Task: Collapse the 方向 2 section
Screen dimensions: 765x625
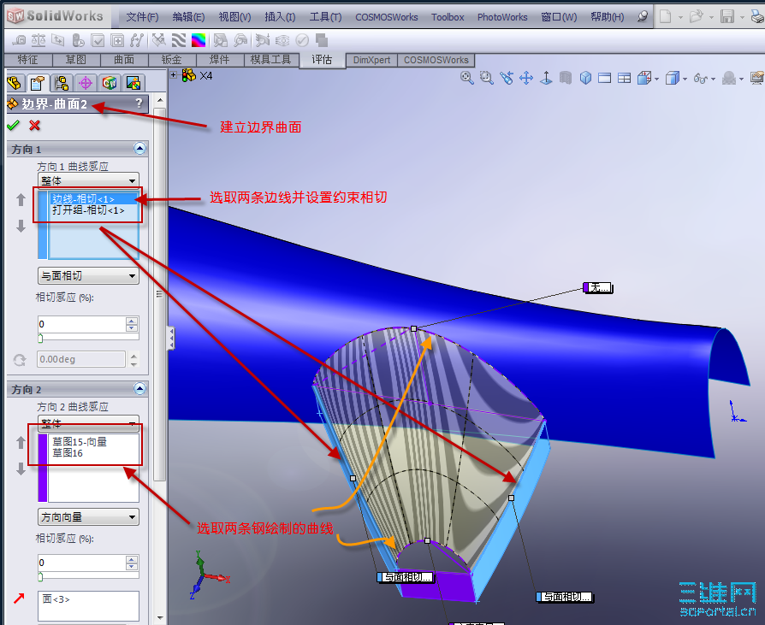Action: tap(139, 388)
